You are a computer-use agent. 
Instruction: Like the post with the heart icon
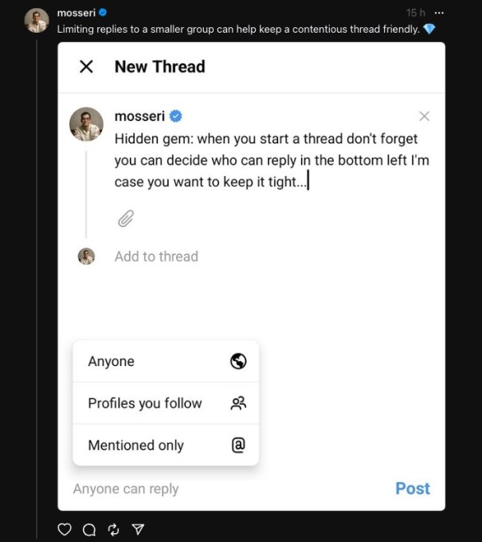click(65, 529)
